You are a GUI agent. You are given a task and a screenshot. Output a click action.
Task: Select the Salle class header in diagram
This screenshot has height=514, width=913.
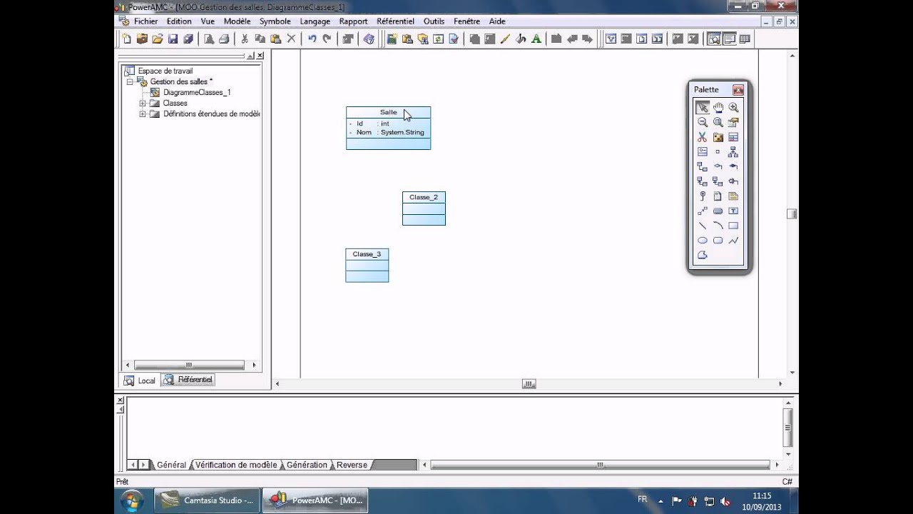[x=388, y=112]
